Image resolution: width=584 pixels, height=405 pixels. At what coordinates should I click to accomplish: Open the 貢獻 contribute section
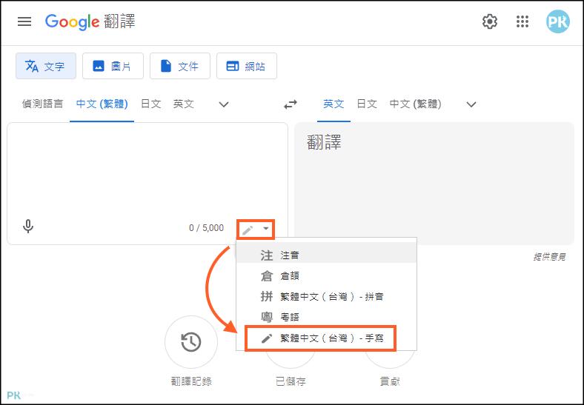(390, 381)
